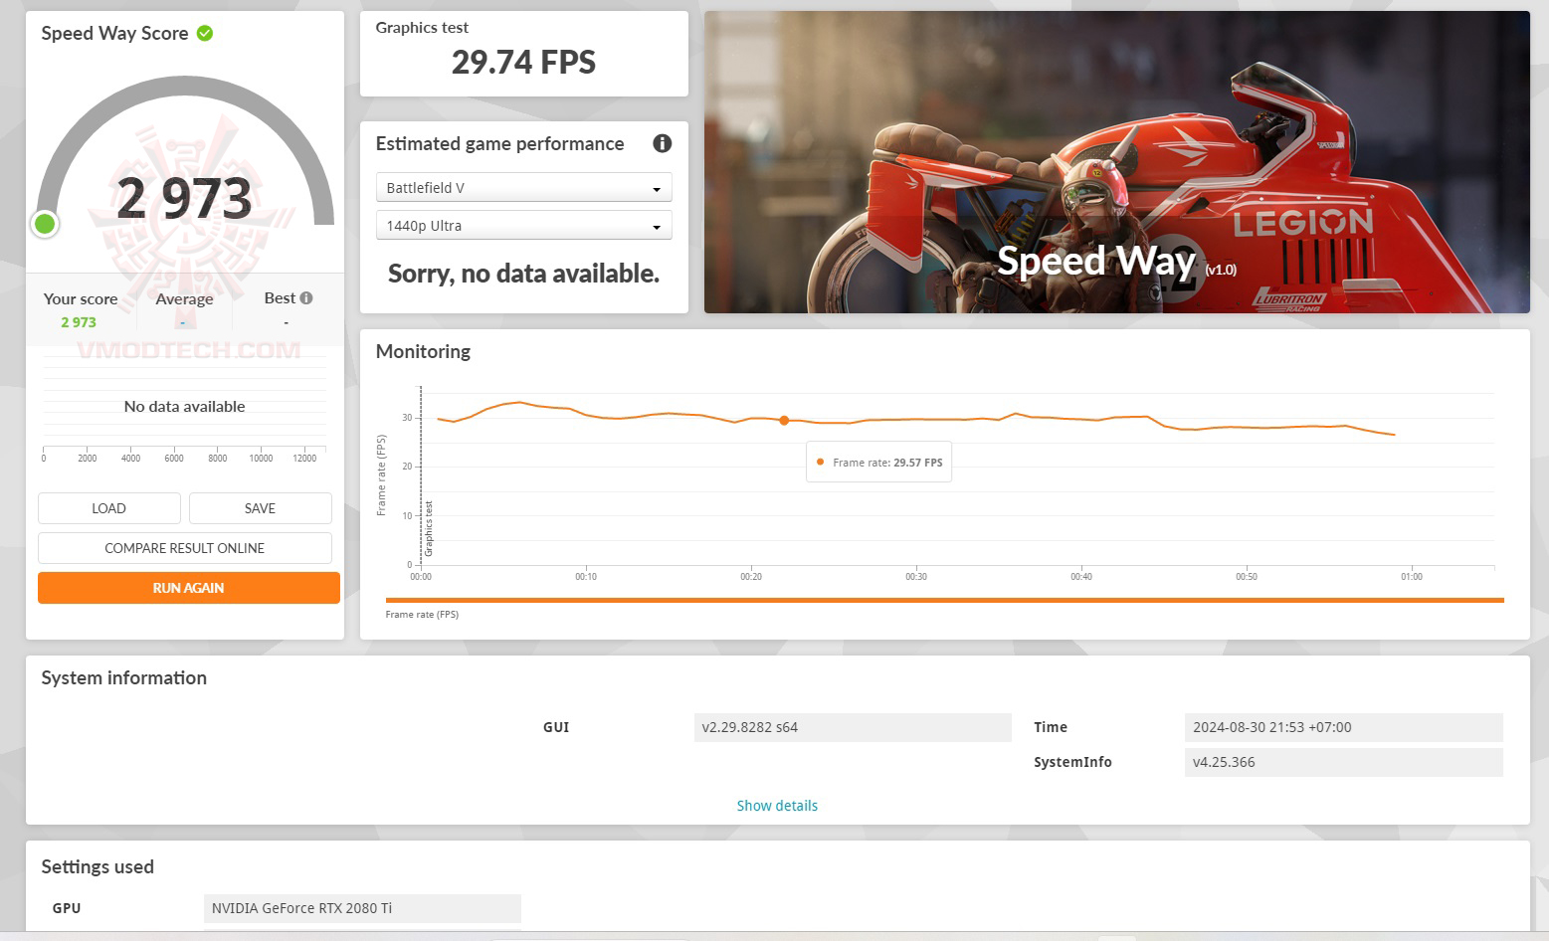Click the orange bar below the monitoring chart
The height and width of the screenshot is (941, 1549).
coord(944,600)
